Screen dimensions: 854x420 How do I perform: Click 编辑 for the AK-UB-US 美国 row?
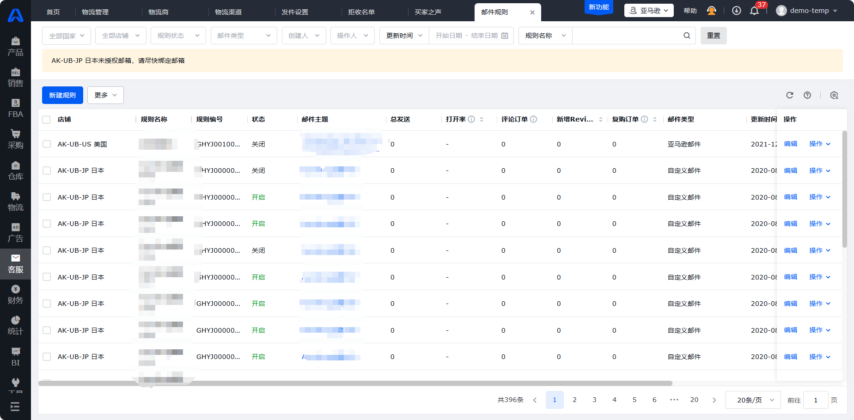[x=791, y=144]
